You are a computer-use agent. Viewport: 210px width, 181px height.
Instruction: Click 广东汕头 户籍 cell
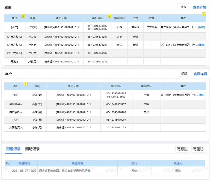(152, 27)
